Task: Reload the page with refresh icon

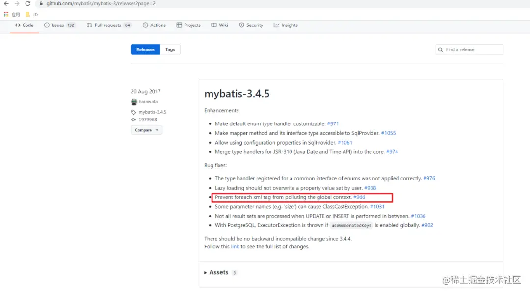Action: [x=27, y=4]
